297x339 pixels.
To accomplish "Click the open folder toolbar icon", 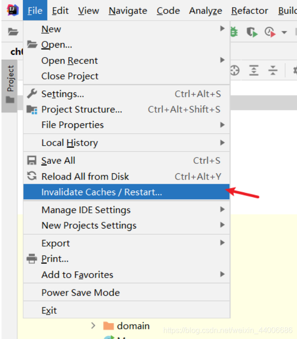I will (13, 32).
